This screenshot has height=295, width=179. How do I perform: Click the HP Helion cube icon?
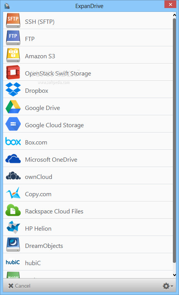[x=13, y=227]
